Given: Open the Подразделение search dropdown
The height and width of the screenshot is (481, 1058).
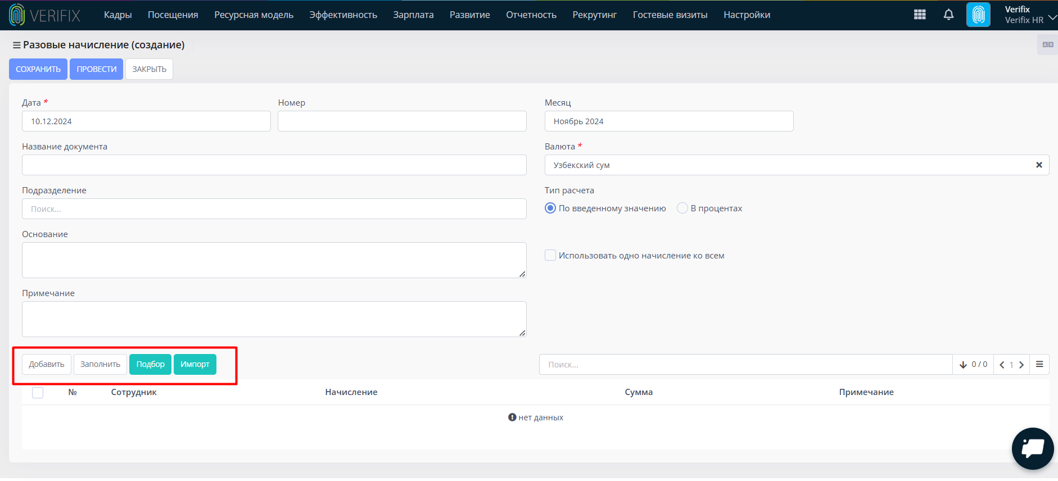Looking at the screenshot, I should click(274, 209).
